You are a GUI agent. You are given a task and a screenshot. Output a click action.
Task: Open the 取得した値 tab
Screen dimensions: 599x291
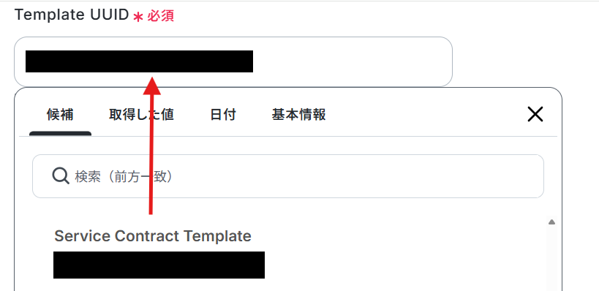point(141,115)
